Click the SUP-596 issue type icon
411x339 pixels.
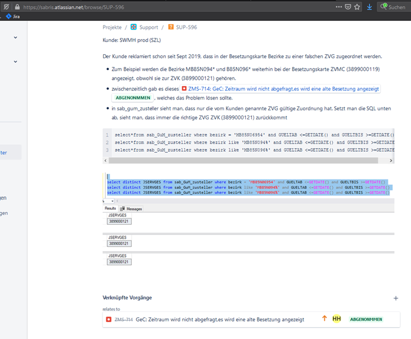[170, 27]
